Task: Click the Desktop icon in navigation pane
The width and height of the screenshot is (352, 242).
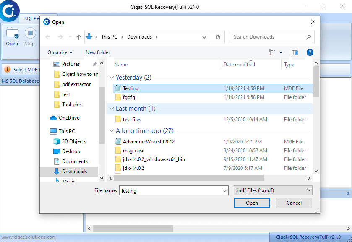Action: coord(57,151)
